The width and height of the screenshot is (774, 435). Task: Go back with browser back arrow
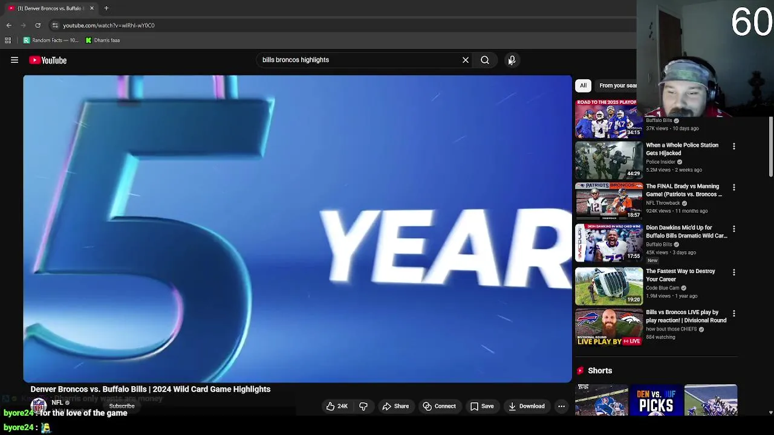8,25
